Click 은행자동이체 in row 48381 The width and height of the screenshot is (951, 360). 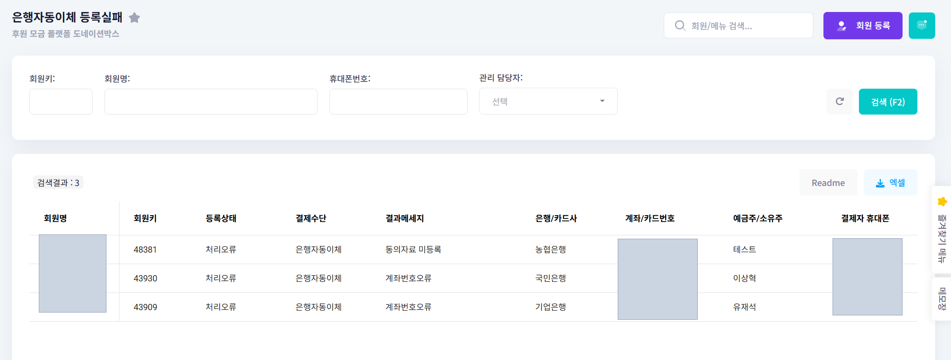[318, 250]
